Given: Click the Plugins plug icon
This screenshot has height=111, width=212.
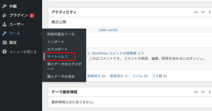Looking at the screenshot, I should click(x=5, y=15).
